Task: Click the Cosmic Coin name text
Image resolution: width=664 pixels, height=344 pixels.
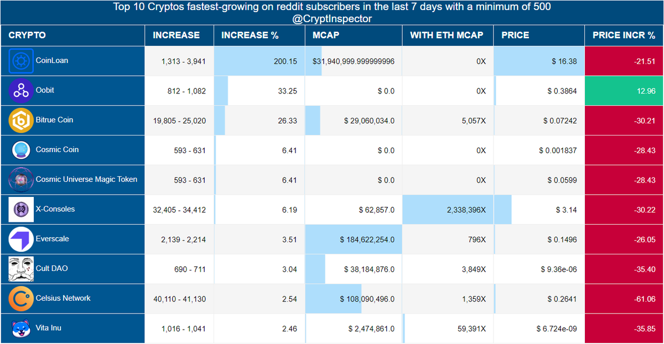Action: pos(57,149)
